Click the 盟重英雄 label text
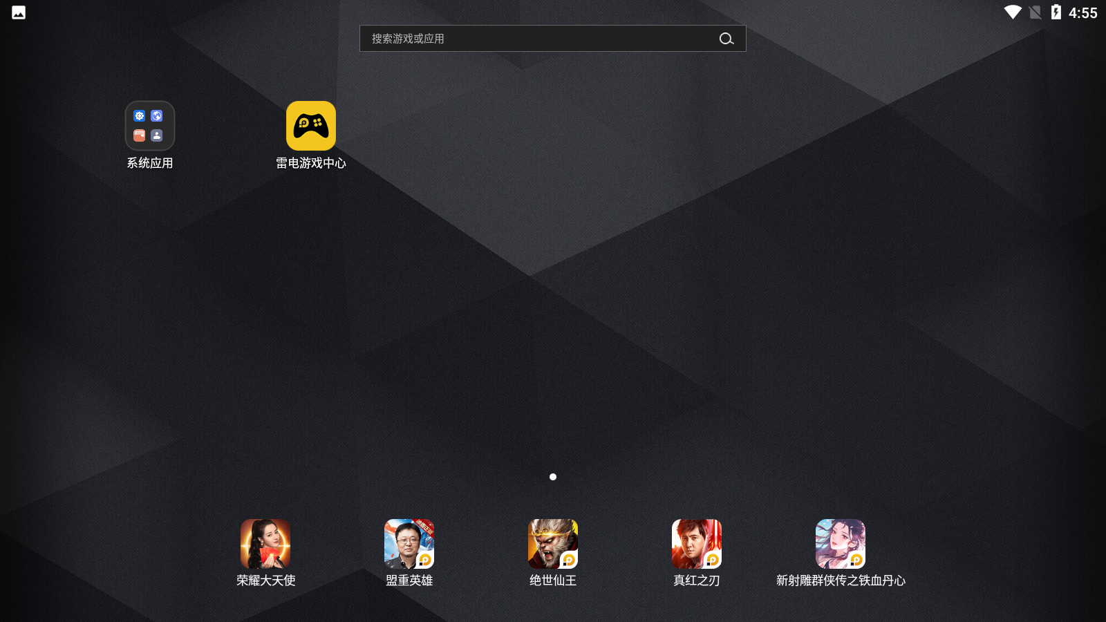The height and width of the screenshot is (622, 1106). click(409, 581)
